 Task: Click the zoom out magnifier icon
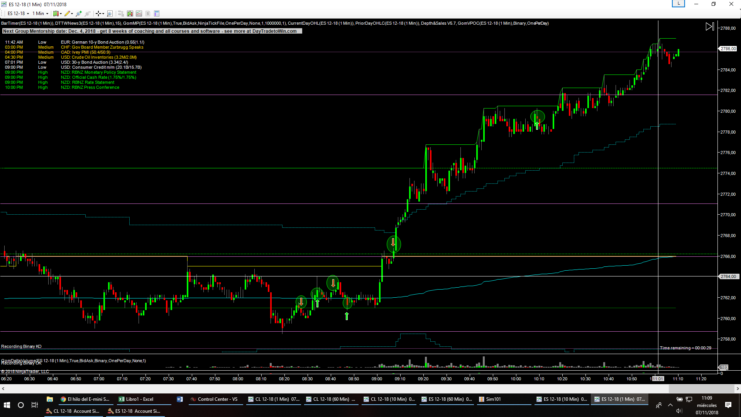pyautogui.click(x=88, y=14)
